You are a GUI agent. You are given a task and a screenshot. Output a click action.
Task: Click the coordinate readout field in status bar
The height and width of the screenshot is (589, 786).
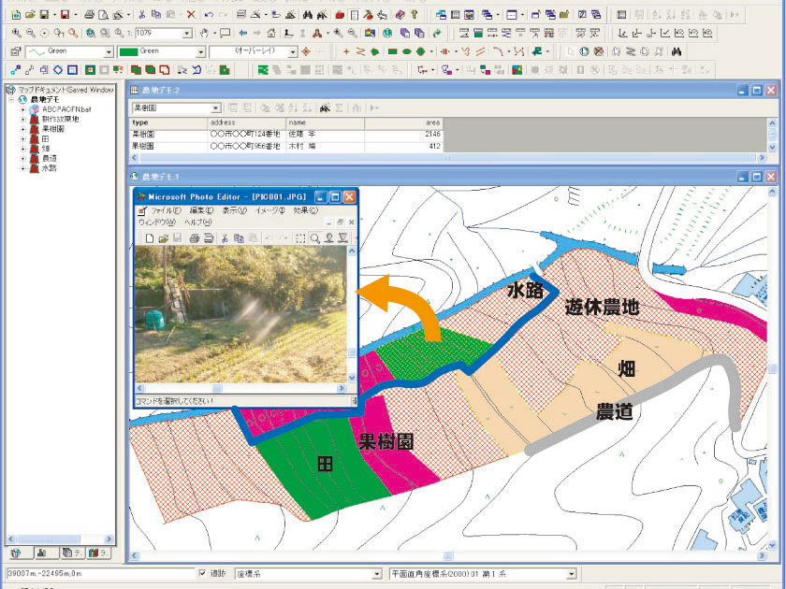pos(100,573)
